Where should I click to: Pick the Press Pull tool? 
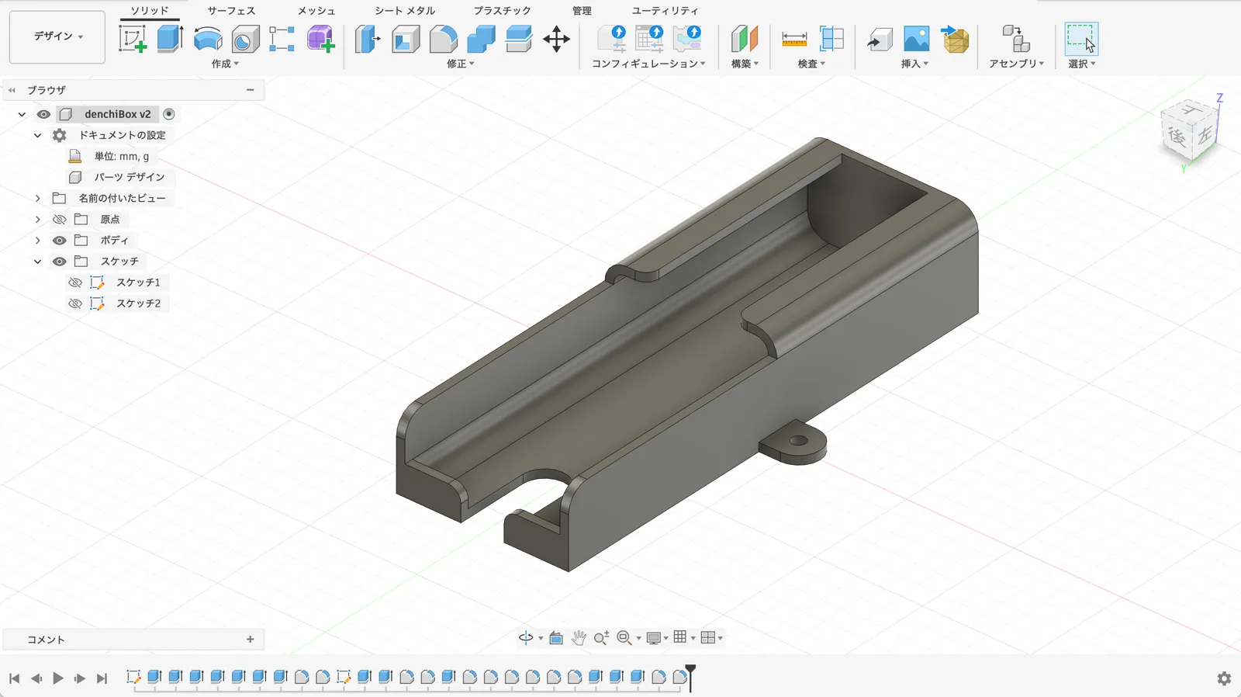pyautogui.click(x=368, y=39)
